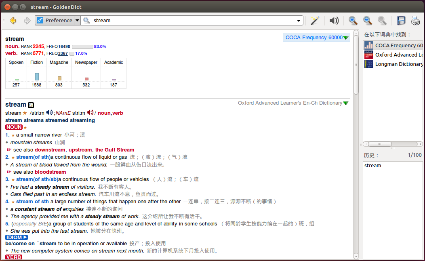Click the Longman Dictionary icon in the dictionary list
This screenshot has width=425, height=261.
coord(368,64)
